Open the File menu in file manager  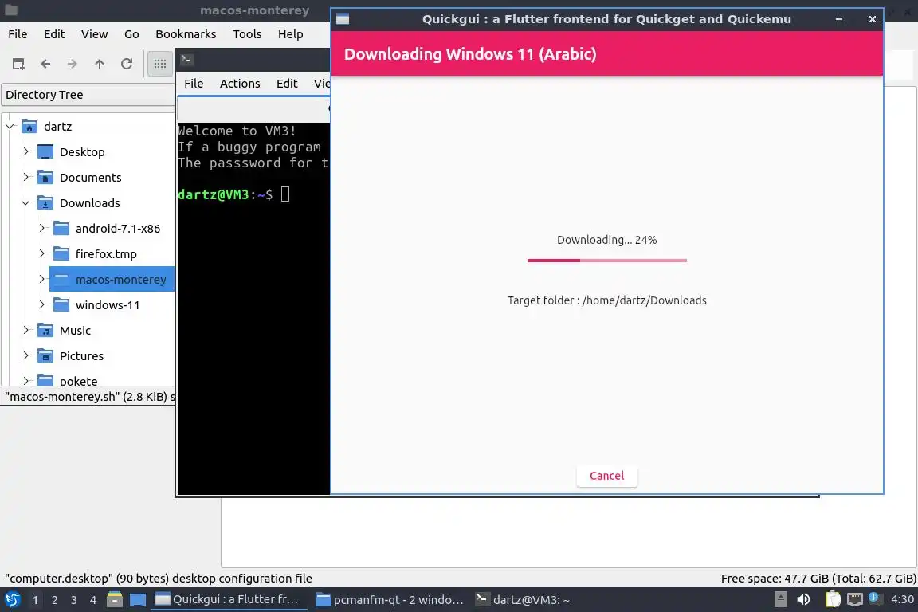(x=18, y=34)
